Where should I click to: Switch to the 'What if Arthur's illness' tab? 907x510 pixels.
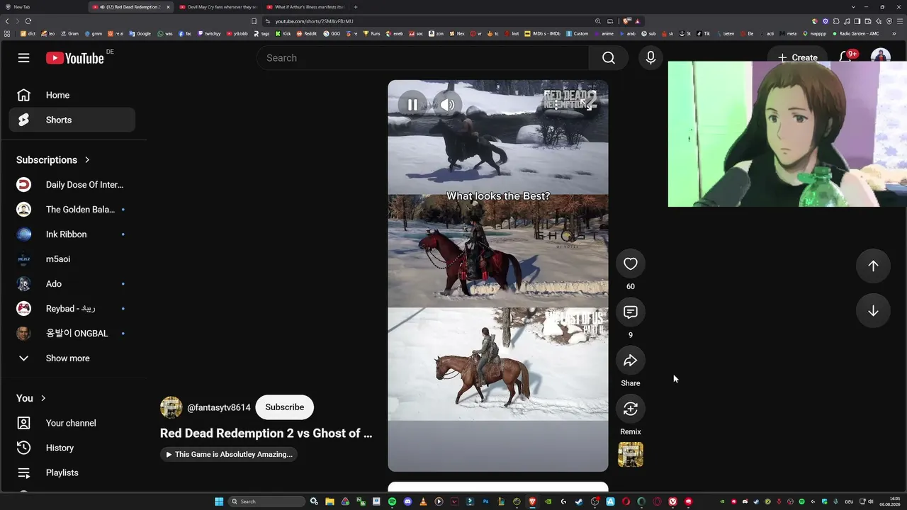pyautogui.click(x=305, y=7)
